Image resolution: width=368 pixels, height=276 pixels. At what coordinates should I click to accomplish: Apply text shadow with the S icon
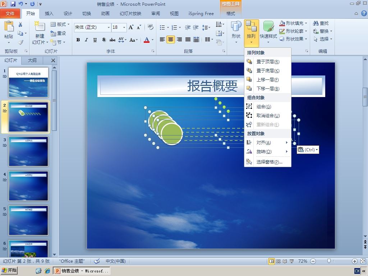coord(104,40)
